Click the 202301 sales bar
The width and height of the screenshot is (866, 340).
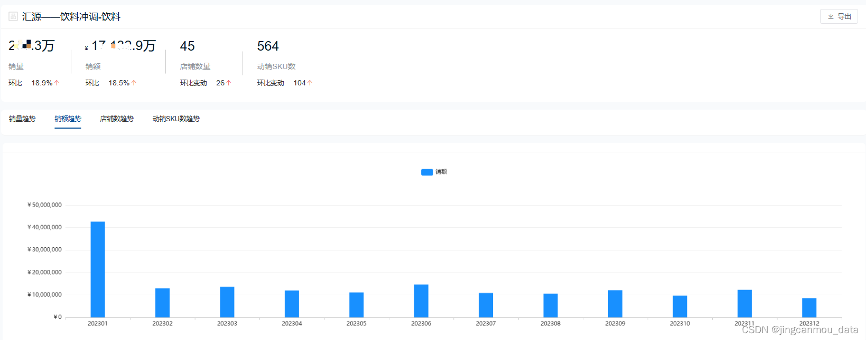click(x=98, y=269)
